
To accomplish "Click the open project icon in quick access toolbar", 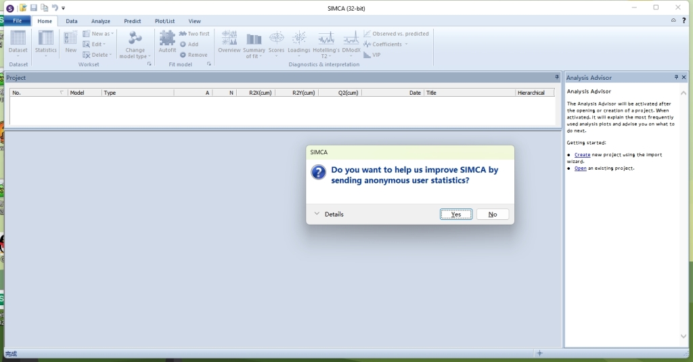I will coord(23,7).
